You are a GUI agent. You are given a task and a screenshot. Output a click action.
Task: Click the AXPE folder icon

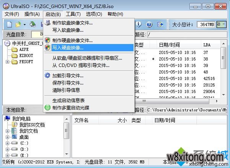click(15, 50)
